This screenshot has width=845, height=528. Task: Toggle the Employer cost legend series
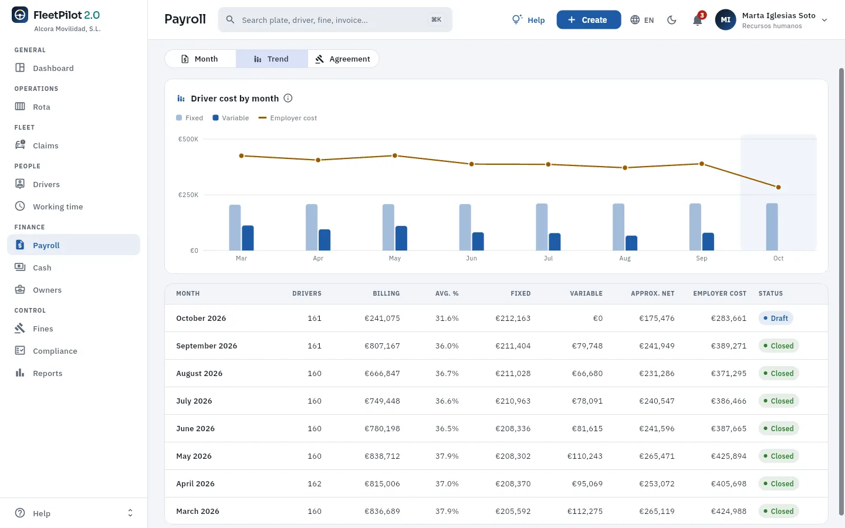(288, 118)
